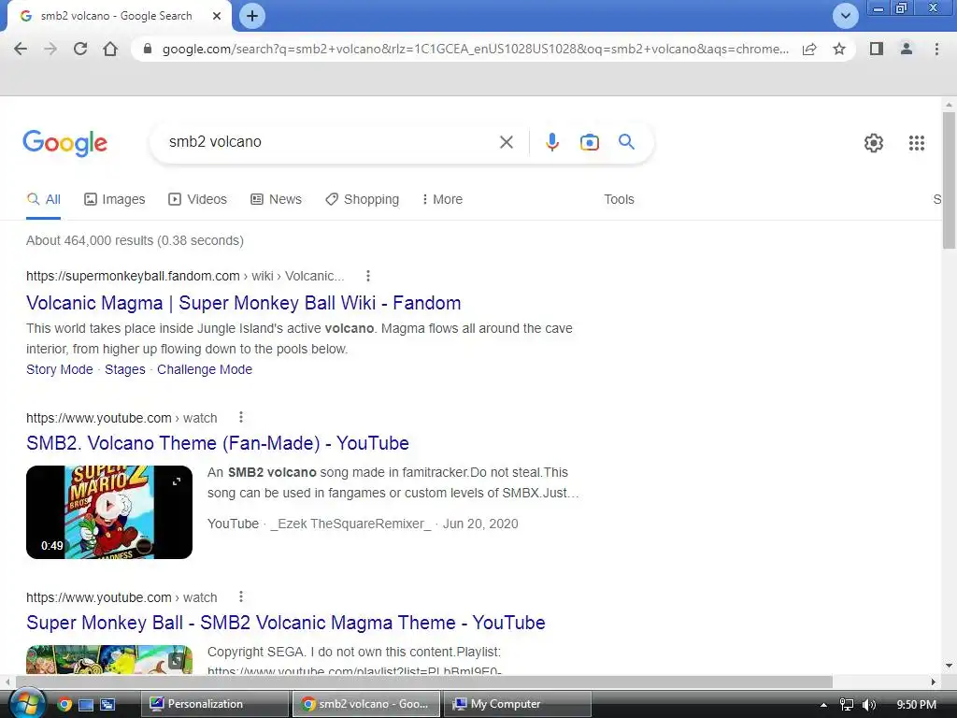Clear the search box text
The width and height of the screenshot is (957, 718).
506,142
